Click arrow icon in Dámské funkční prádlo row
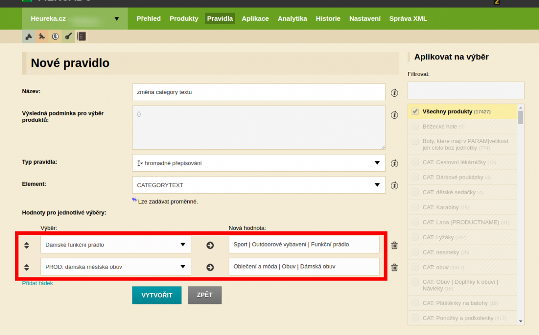 click(x=210, y=245)
